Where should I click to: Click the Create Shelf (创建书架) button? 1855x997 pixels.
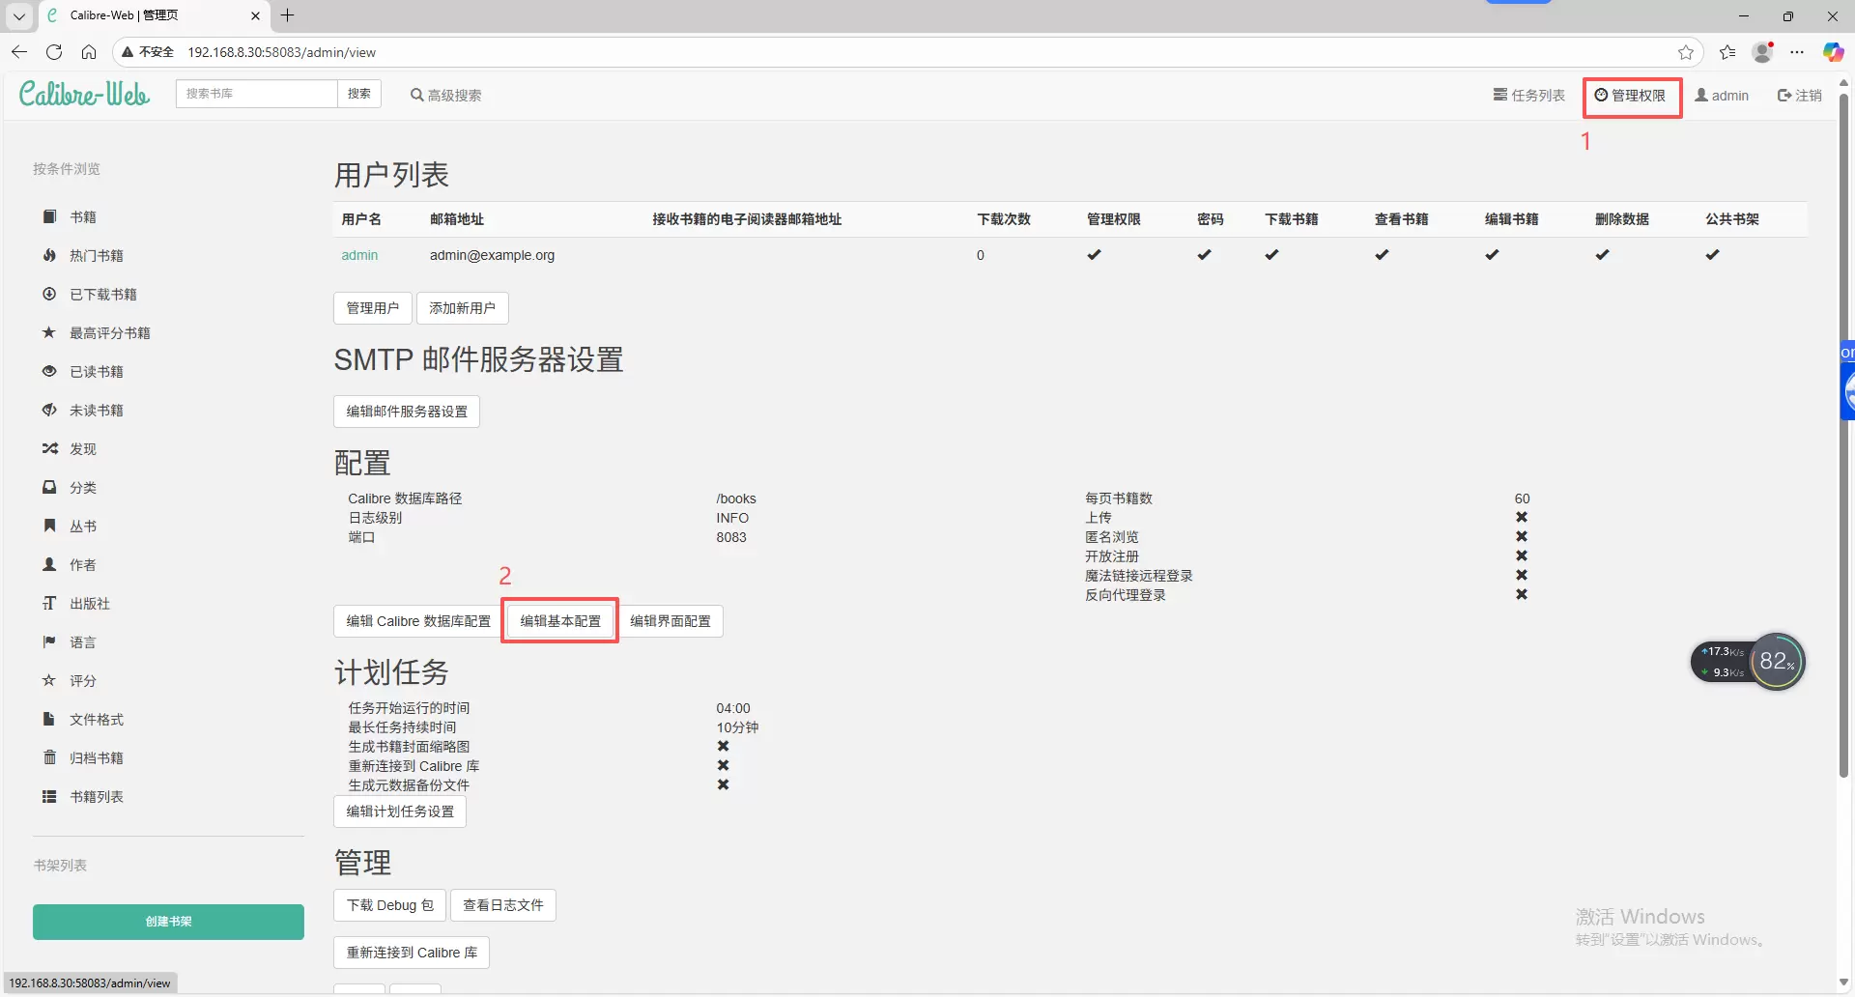pos(168,922)
